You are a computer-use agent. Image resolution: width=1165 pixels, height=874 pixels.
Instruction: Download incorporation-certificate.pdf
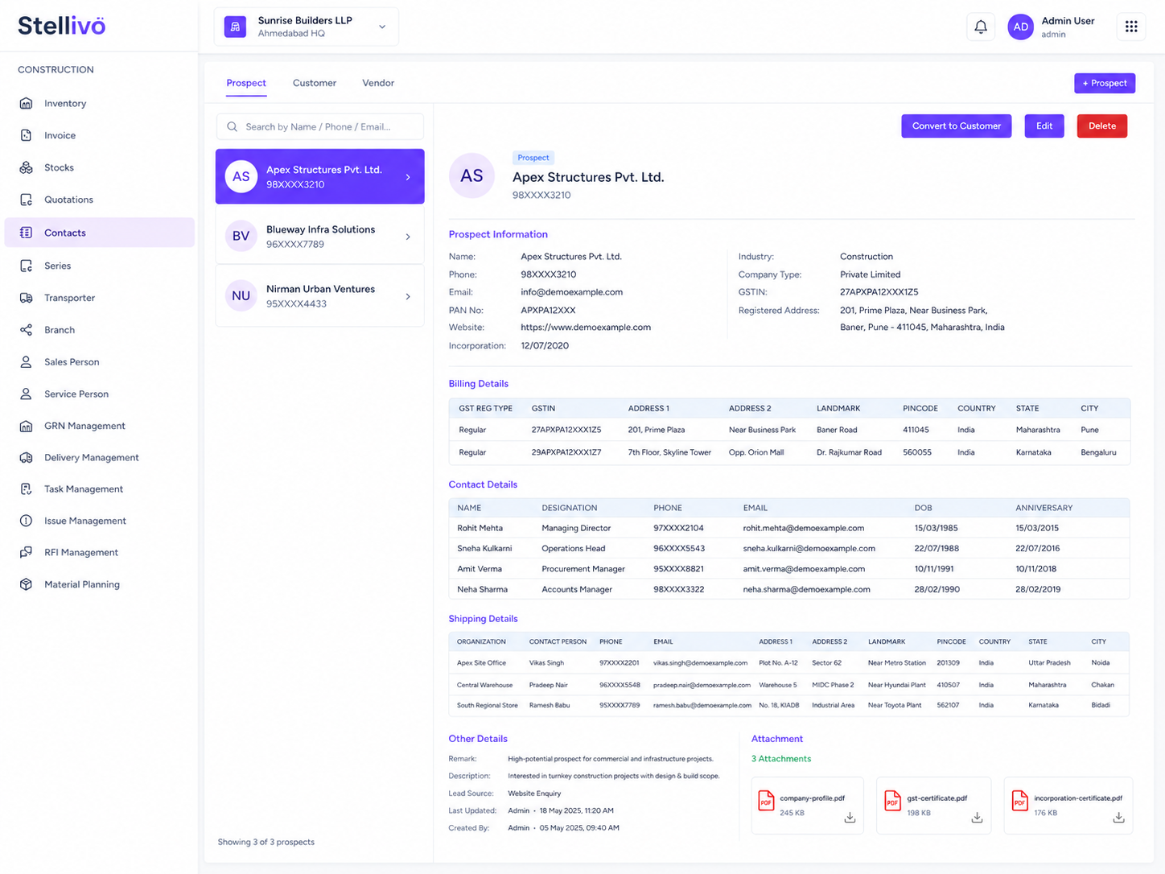click(1118, 818)
